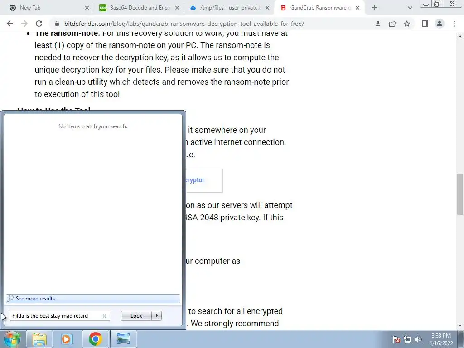
Task: Click the Lock button
Action: (x=136, y=316)
